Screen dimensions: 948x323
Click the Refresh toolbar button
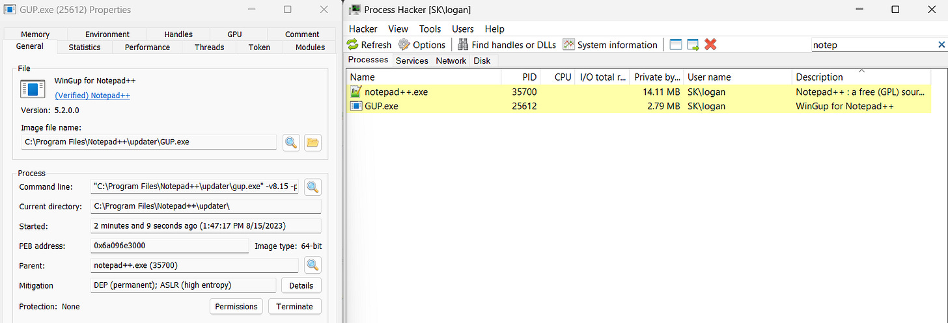click(369, 45)
